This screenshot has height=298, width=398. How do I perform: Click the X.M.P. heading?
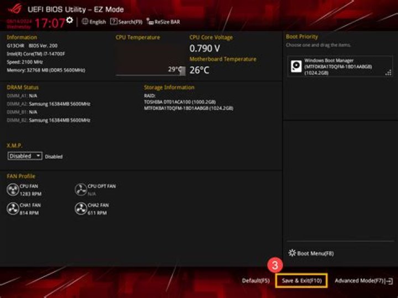click(x=14, y=145)
